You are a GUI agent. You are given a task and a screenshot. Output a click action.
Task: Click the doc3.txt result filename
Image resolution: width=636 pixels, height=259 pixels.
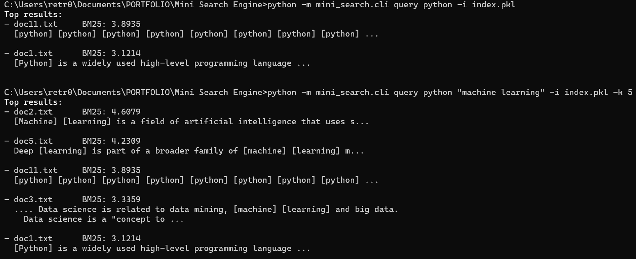pos(33,199)
